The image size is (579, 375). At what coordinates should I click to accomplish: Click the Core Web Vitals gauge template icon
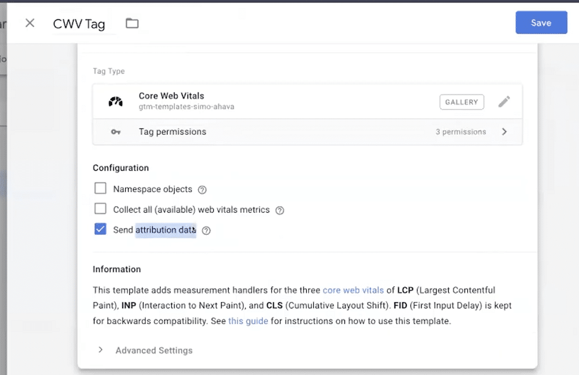click(116, 101)
